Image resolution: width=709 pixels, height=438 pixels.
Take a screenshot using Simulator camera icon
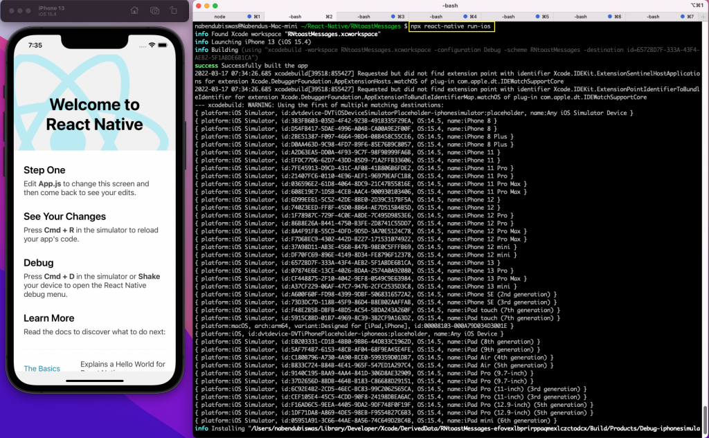point(154,10)
